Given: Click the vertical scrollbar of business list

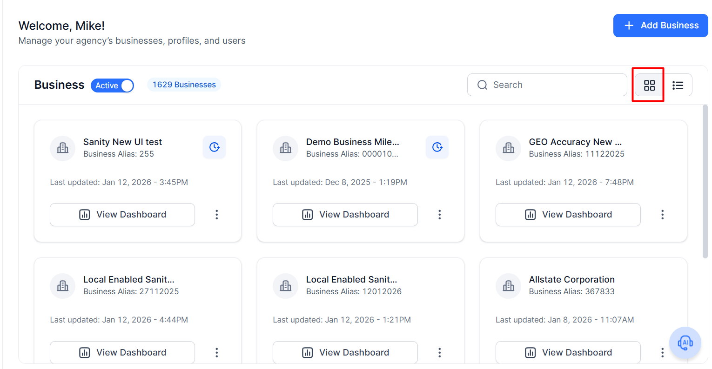Looking at the screenshot, I should tap(705, 181).
